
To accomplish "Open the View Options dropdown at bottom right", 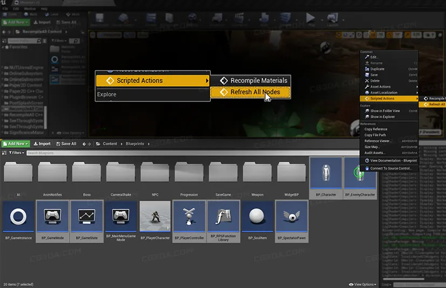I will click(362, 284).
